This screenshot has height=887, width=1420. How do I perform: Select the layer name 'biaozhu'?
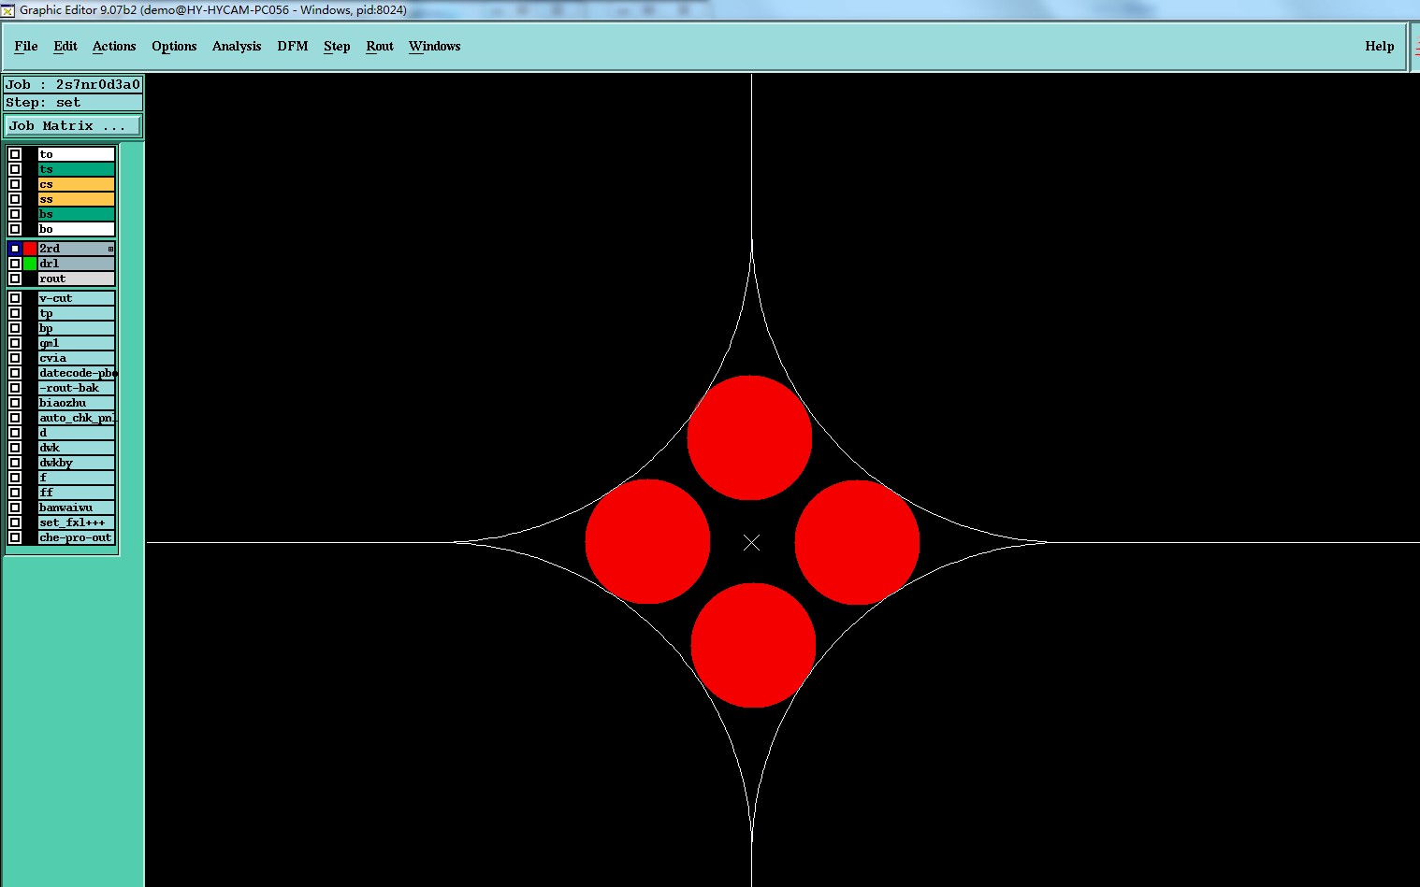[76, 403]
